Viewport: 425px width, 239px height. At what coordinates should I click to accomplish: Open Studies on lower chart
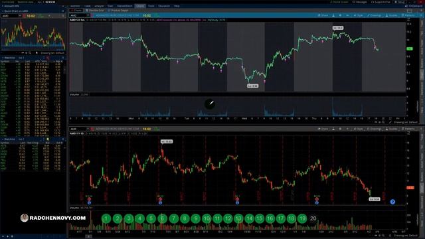391,129
